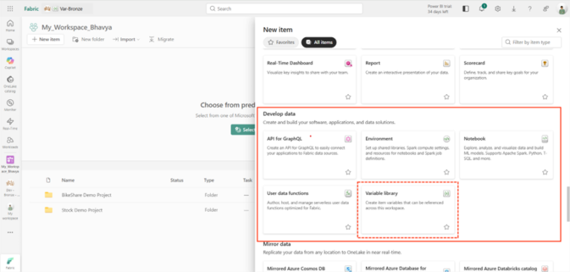Image resolution: width=570 pixels, height=272 pixels.
Task: Open BikeShare Demo Project folder
Action: click(x=87, y=195)
